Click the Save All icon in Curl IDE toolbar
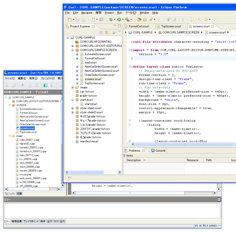The image size is (236, 232). (14, 85)
